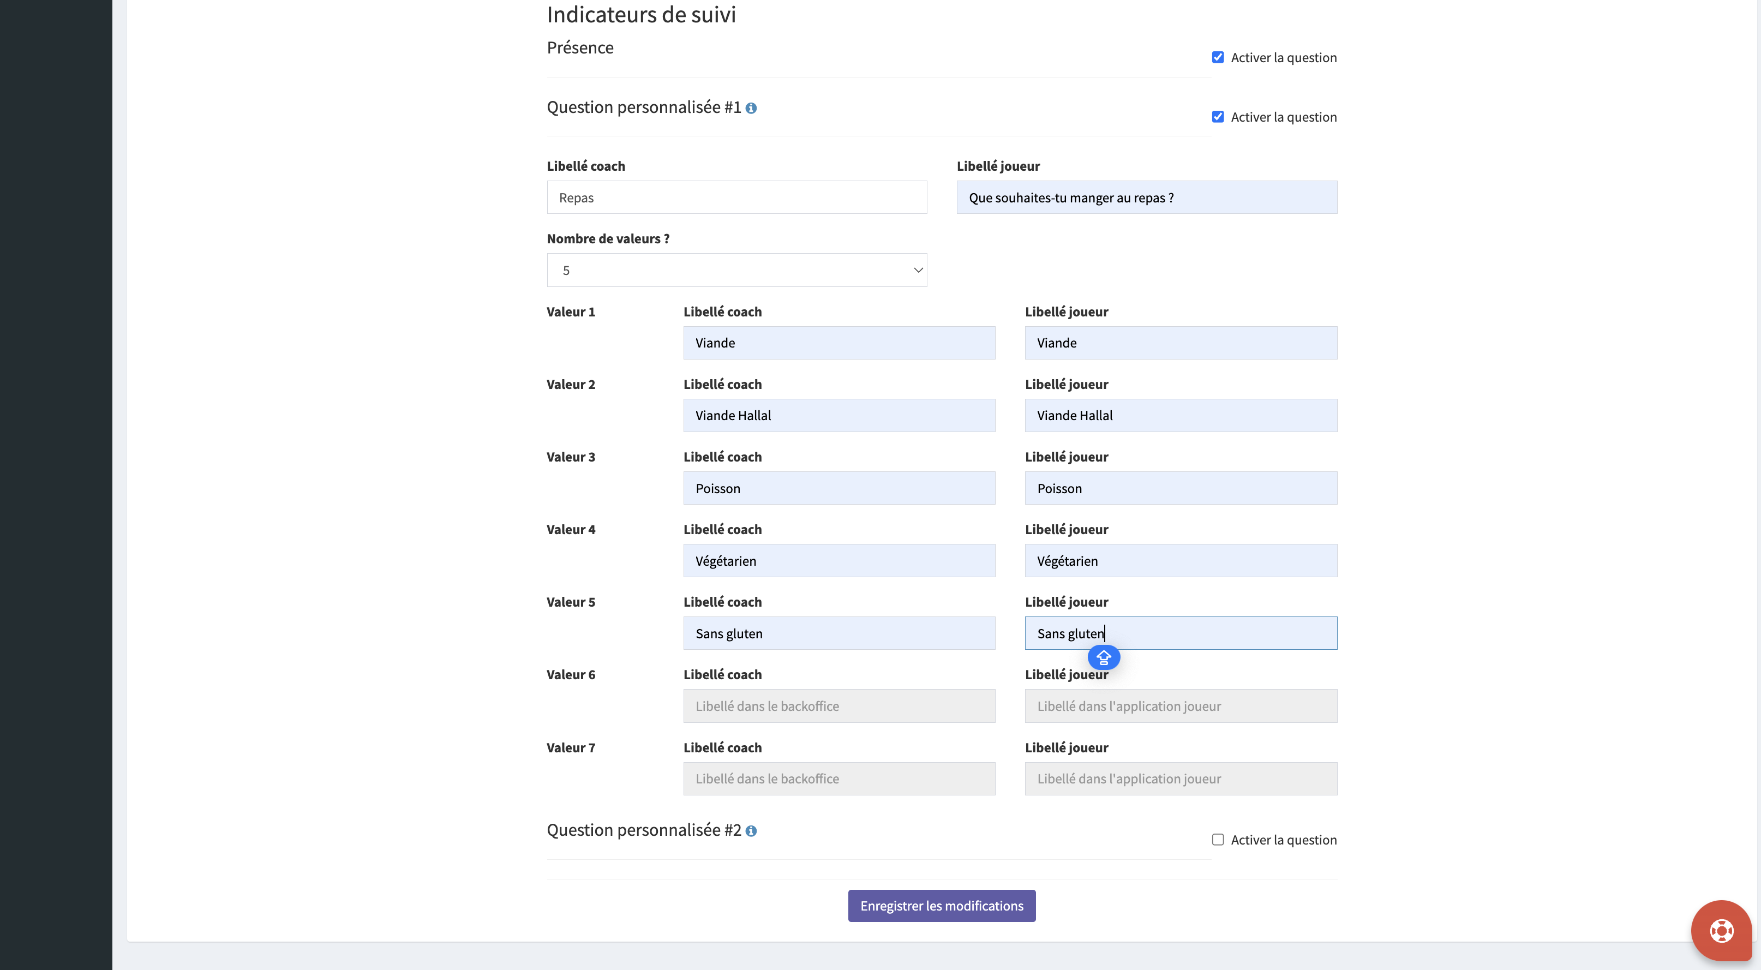Image resolution: width=1761 pixels, height=970 pixels.
Task: Click the Nombre de valeurs ? label
Action: coord(608,238)
